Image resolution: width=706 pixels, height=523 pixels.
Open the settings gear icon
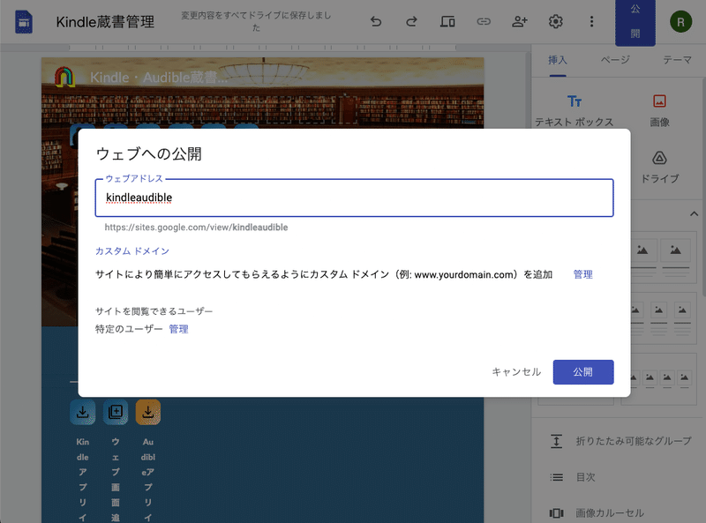[x=556, y=21]
